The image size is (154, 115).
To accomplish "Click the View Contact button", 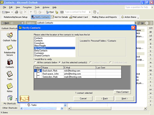I will [122, 92].
